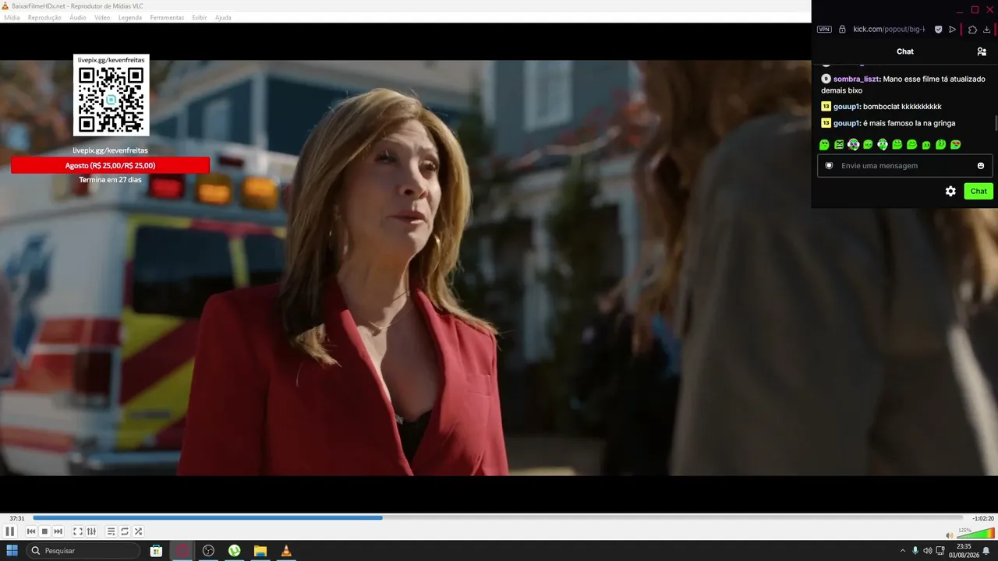Click the Pesquisar taskbar search box
Image resolution: width=998 pixels, height=561 pixels.
84,551
